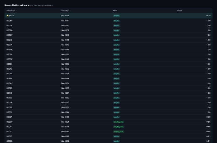
Task: Select deposit R0071
Action: pyautogui.click(x=9, y=45)
